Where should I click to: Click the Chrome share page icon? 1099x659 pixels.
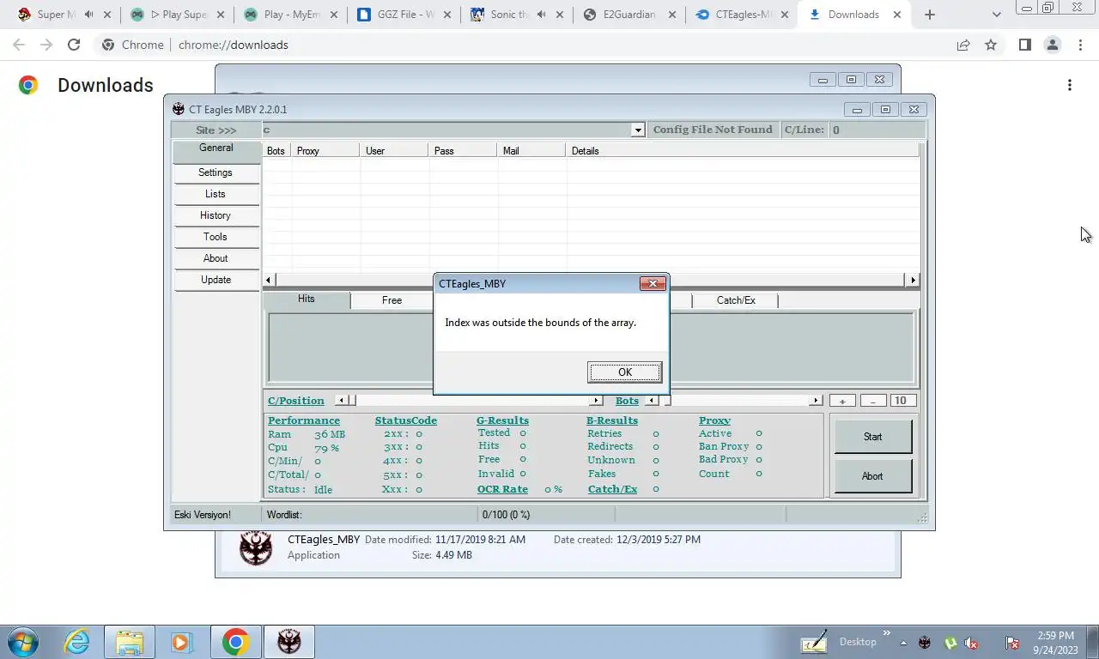pyautogui.click(x=963, y=45)
